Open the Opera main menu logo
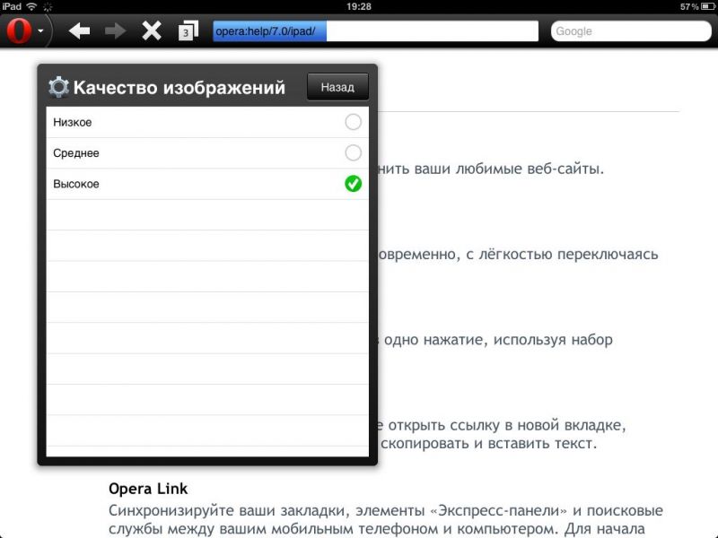This screenshot has height=538, width=718. pos(19,31)
